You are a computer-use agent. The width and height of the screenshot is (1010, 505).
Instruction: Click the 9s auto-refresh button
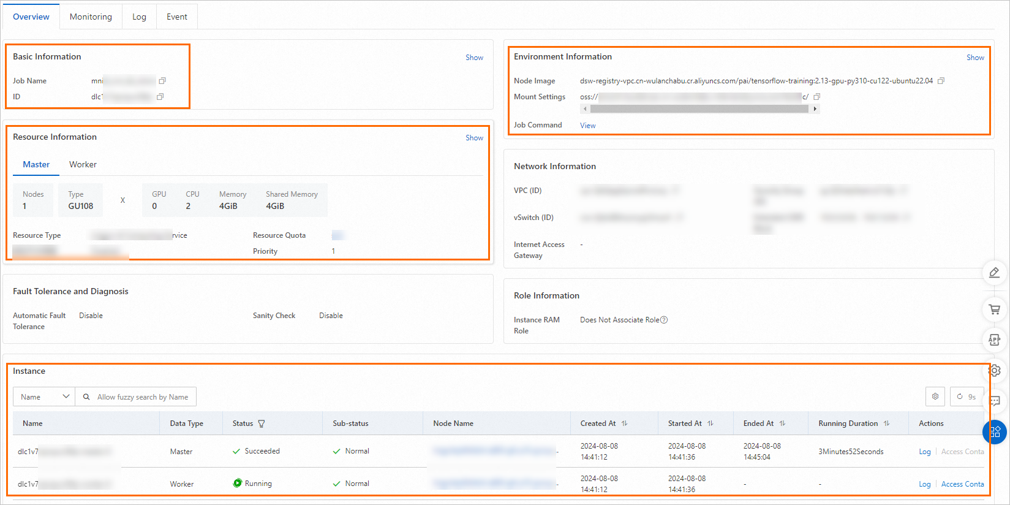967,397
